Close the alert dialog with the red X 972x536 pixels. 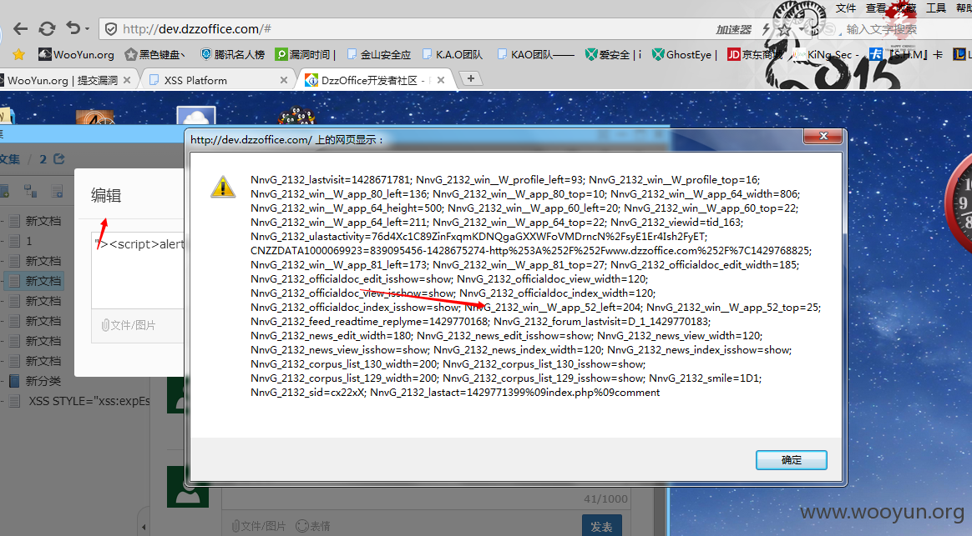point(823,136)
